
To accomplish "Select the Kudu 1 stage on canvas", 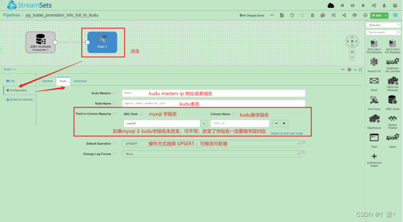I will point(102,42).
